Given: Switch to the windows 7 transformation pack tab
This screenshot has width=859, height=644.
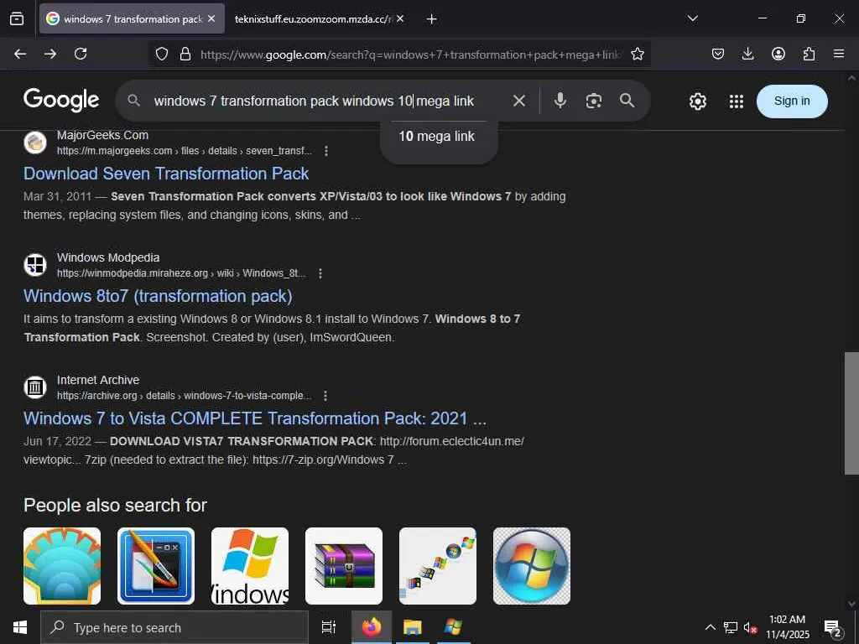Looking at the screenshot, I should [x=132, y=18].
